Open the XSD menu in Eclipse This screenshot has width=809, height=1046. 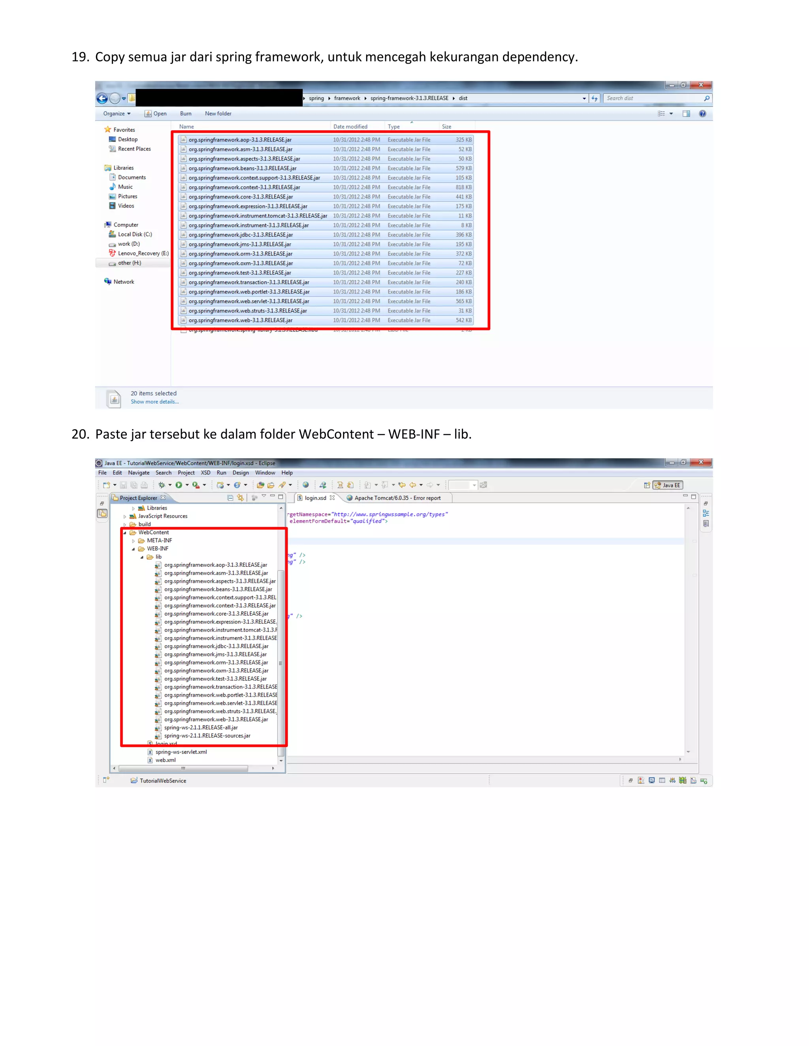205,473
